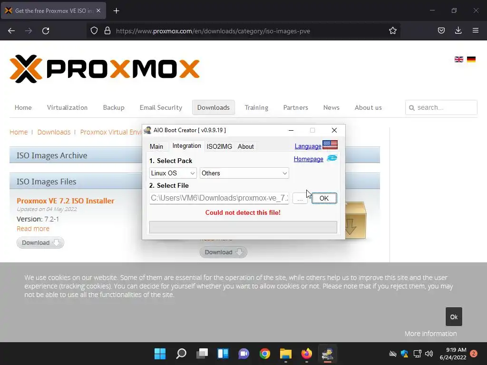Open Firefox downloads panel icon
The height and width of the screenshot is (365, 487).
458,30
